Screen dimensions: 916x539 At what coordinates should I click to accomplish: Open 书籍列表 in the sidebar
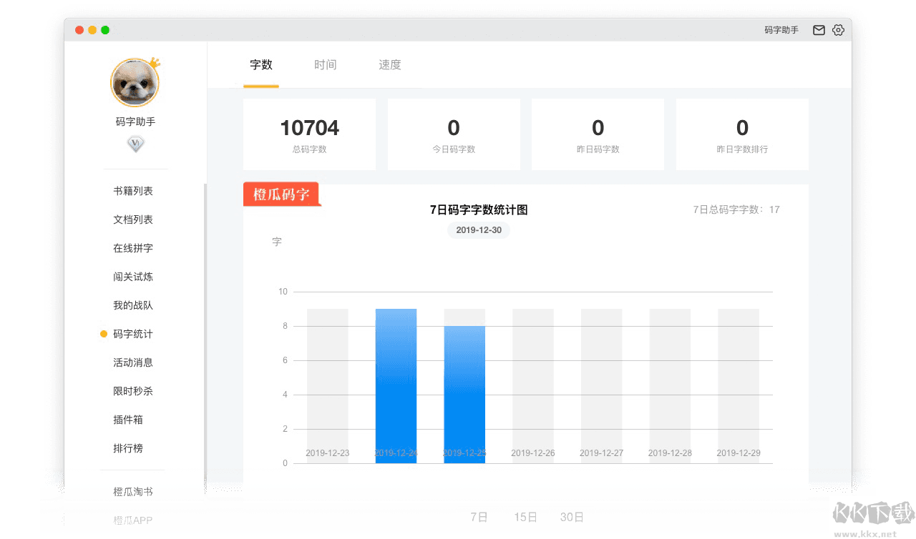pyautogui.click(x=133, y=191)
